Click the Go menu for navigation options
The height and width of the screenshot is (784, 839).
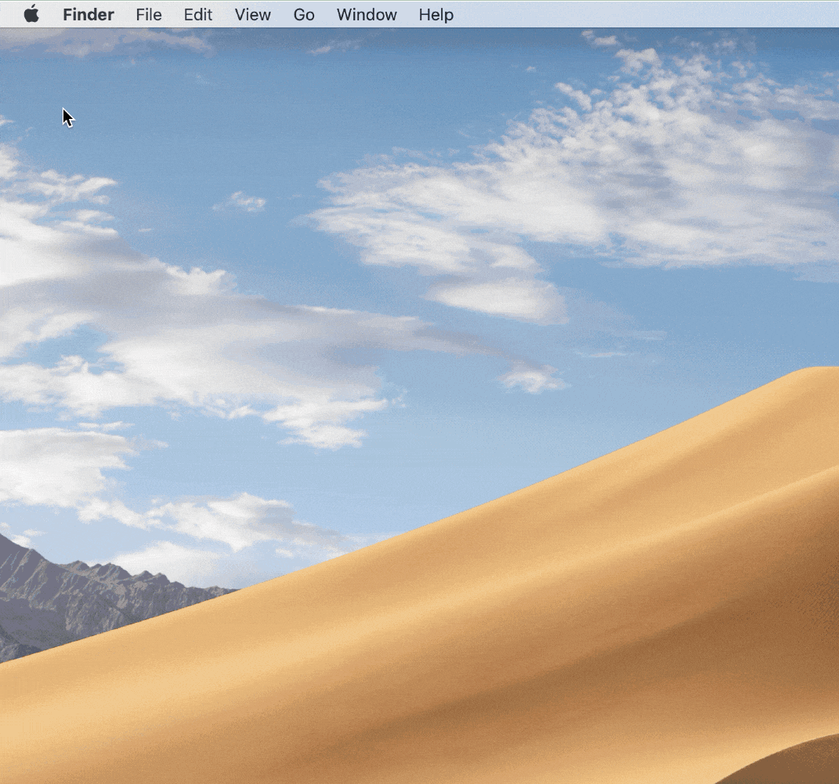[303, 14]
